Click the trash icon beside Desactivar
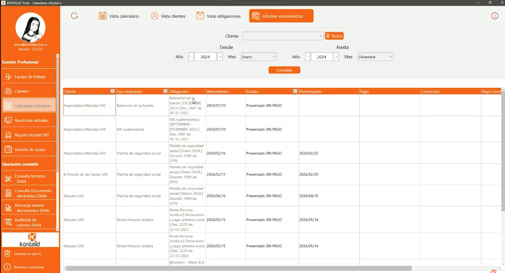 (7, 254)
